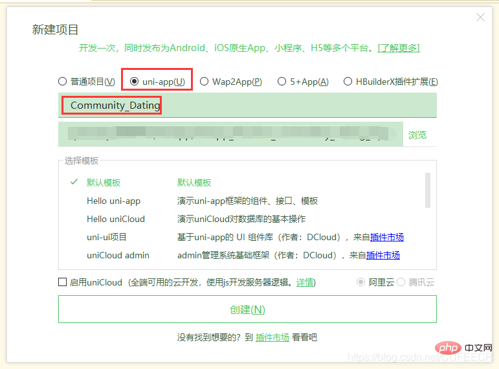Open the 详情 link beside uniCloud option

305,282
